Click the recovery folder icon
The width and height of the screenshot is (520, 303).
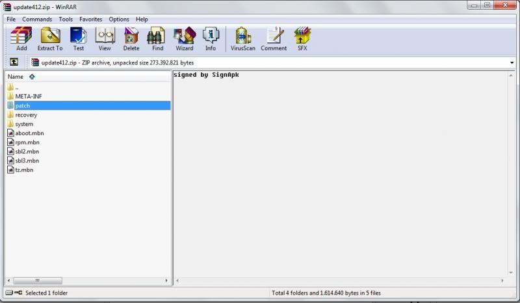(10, 115)
